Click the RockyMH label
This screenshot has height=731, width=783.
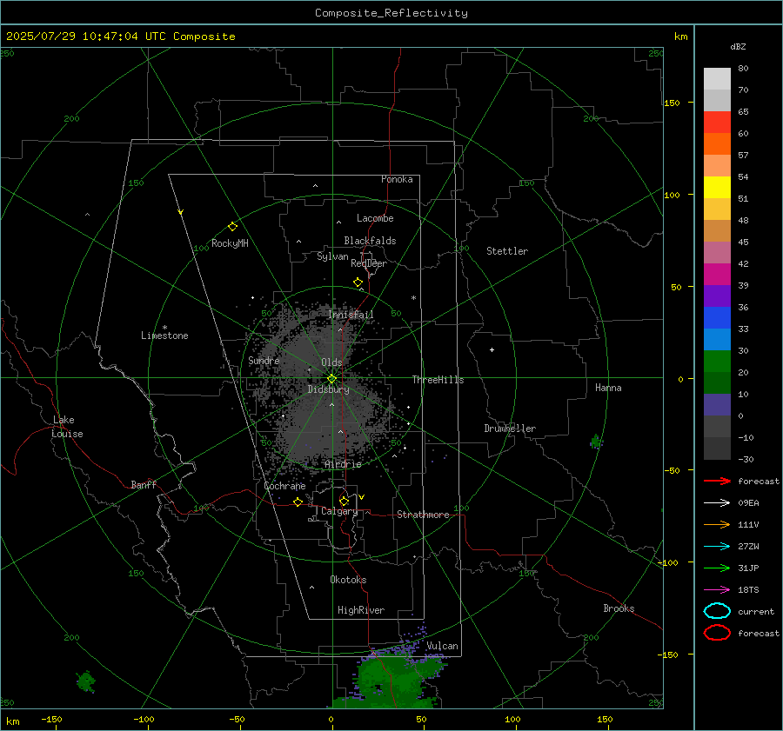click(x=230, y=243)
